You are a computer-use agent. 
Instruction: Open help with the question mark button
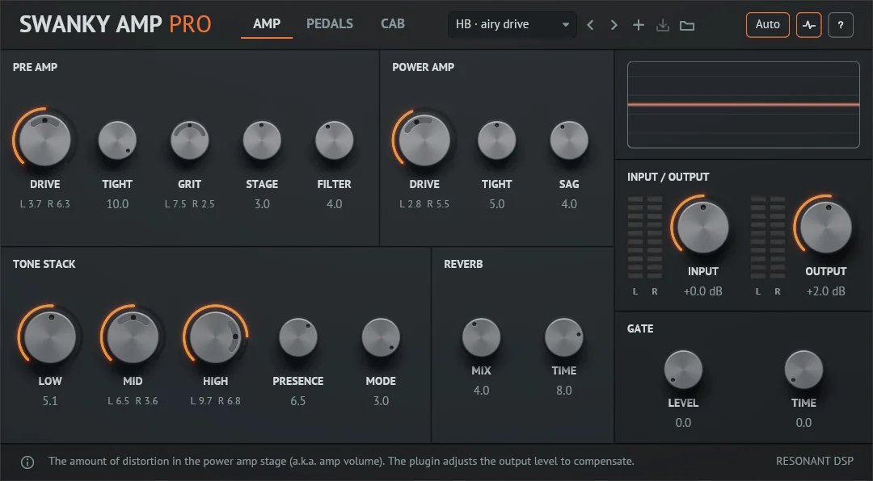[841, 25]
